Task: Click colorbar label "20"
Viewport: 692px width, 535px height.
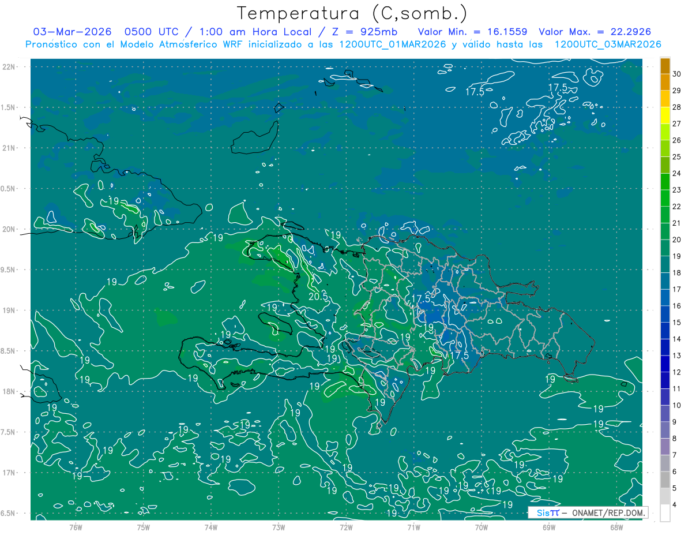Action: coord(677,240)
